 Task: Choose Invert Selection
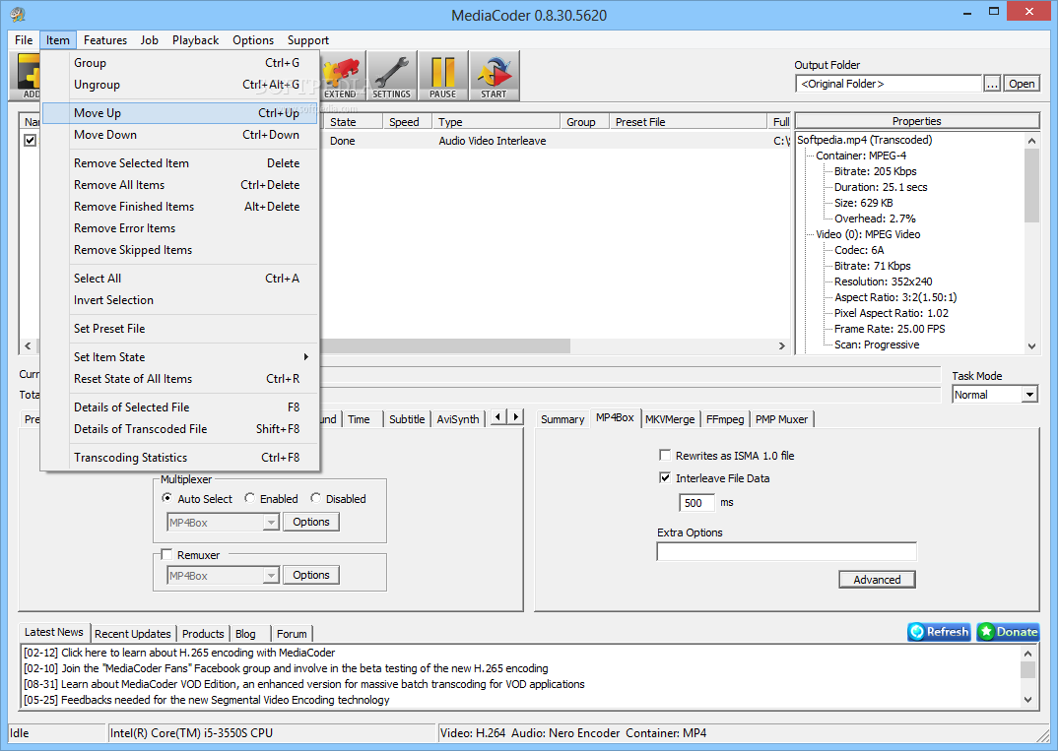click(x=179, y=299)
